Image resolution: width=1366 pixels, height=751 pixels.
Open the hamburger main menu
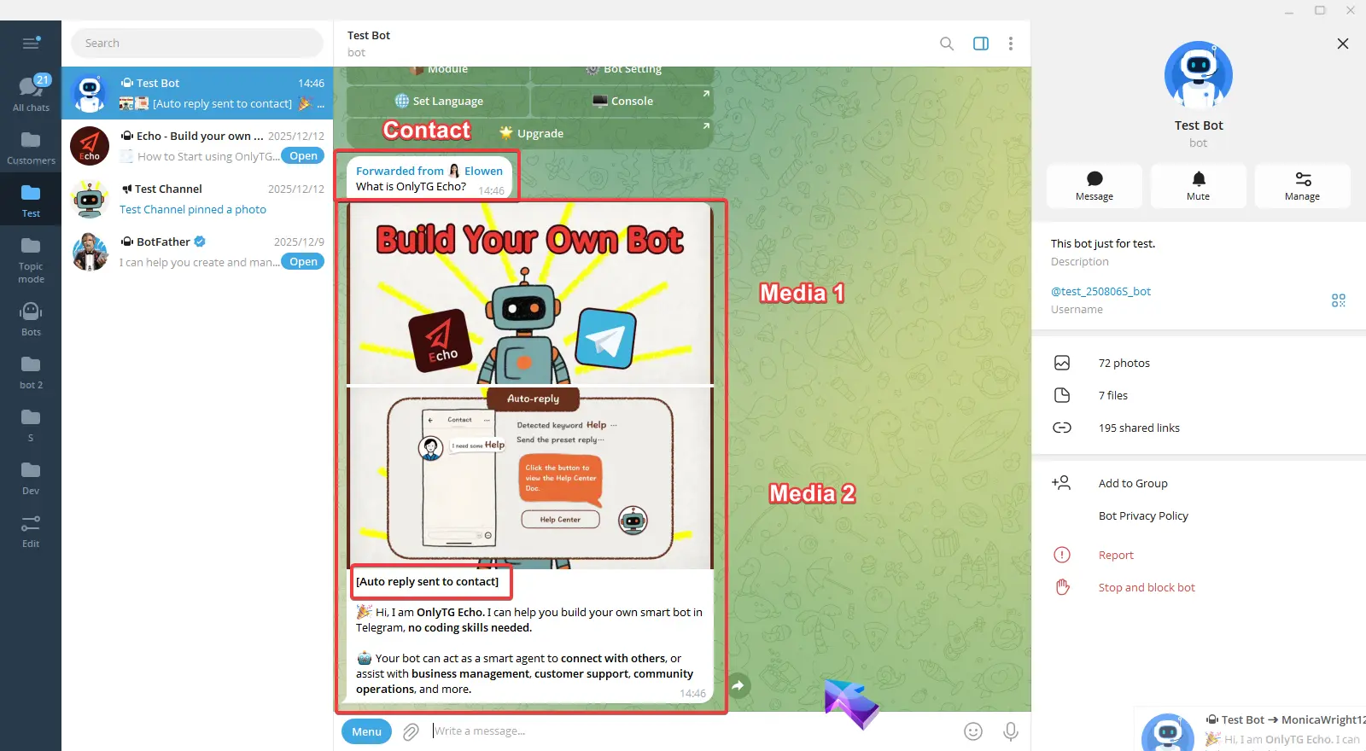pos(31,44)
